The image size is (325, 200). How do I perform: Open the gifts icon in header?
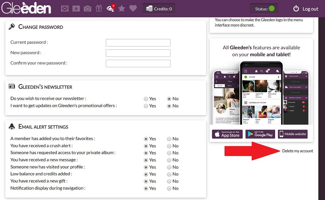point(99,9)
